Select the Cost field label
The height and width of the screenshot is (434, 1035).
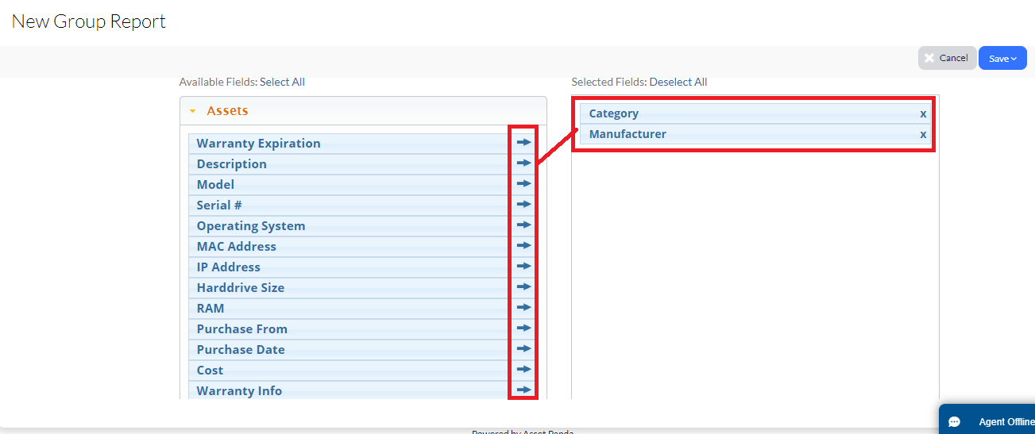[x=210, y=371]
